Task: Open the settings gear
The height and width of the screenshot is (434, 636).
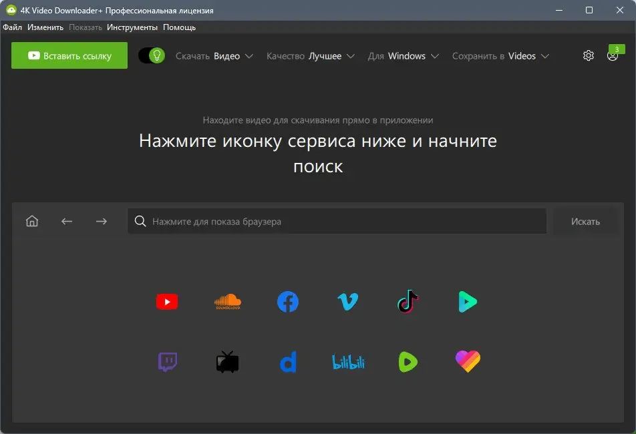Action: pos(588,55)
